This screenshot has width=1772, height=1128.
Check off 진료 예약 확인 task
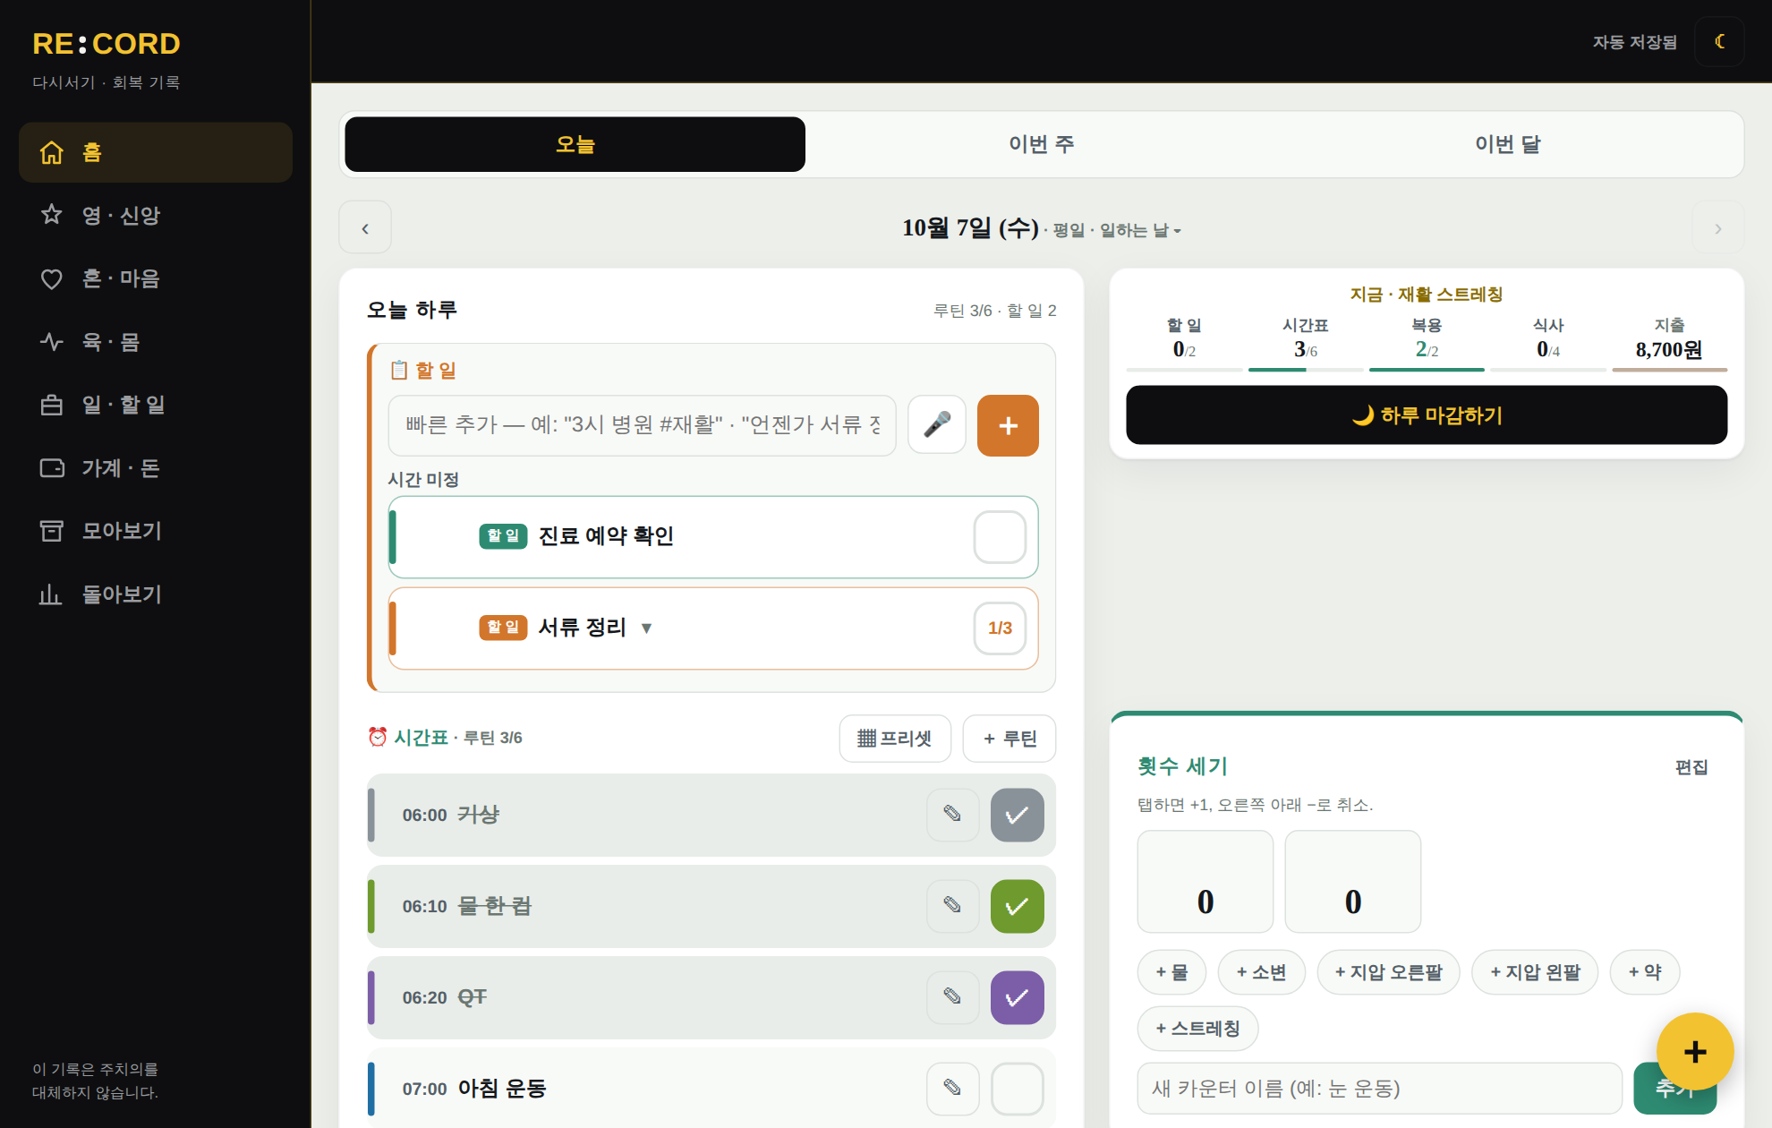(x=1000, y=537)
